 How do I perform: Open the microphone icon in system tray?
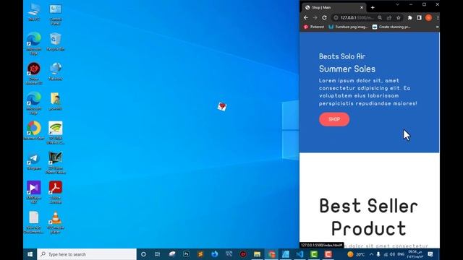click(x=378, y=254)
